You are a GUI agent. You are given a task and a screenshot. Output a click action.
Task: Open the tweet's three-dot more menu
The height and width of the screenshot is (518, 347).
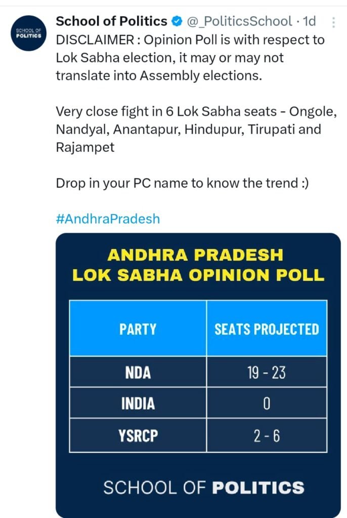point(333,22)
